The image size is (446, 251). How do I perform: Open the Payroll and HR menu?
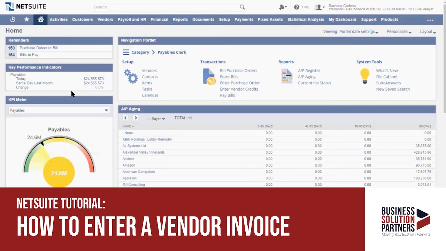pyautogui.click(x=132, y=20)
